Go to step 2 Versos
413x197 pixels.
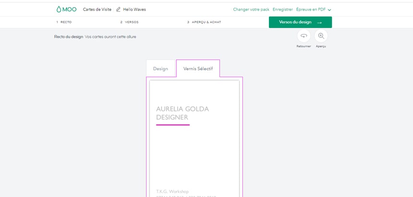129,22
